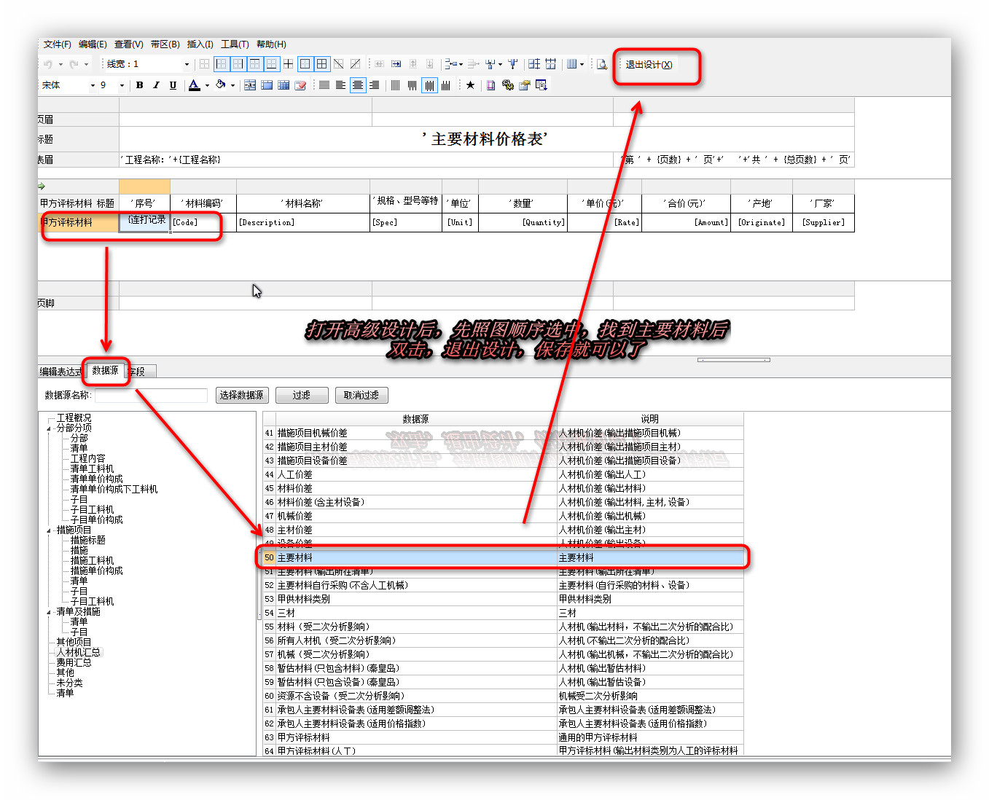Click the text field insert icon
989x800 pixels.
pos(250,85)
